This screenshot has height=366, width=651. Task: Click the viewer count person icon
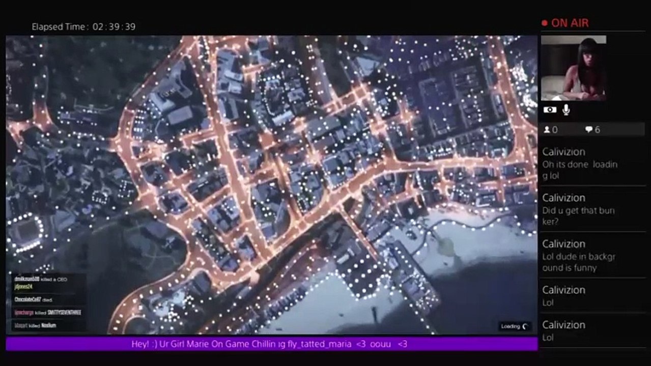click(x=547, y=130)
